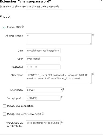Click into the Allowed emails textarea
This screenshot has width=103, height=135.
click(59, 39)
